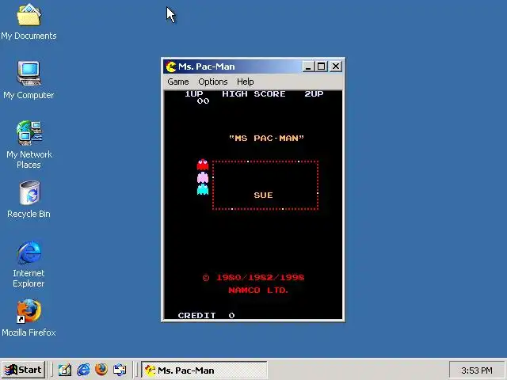Open the Help menu

coord(245,82)
